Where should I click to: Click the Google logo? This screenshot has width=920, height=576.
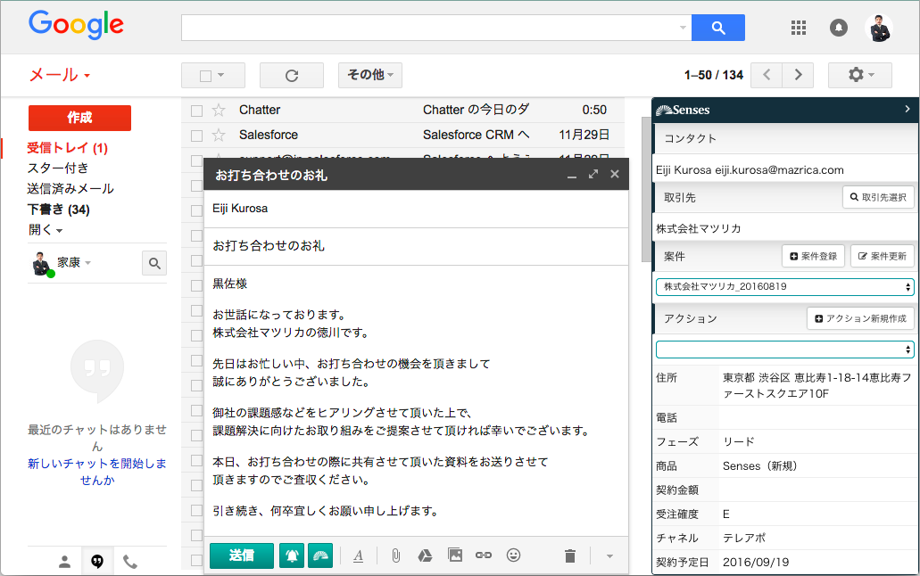click(x=76, y=25)
